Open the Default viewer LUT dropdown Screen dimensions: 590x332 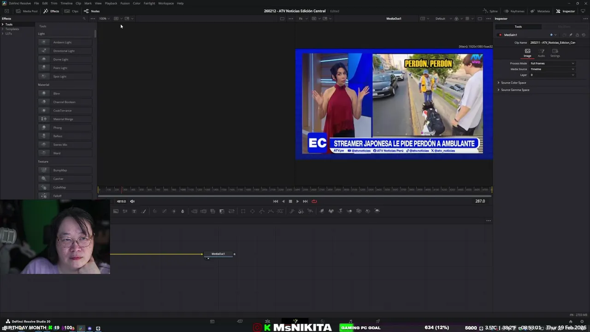[x=442, y=18]
